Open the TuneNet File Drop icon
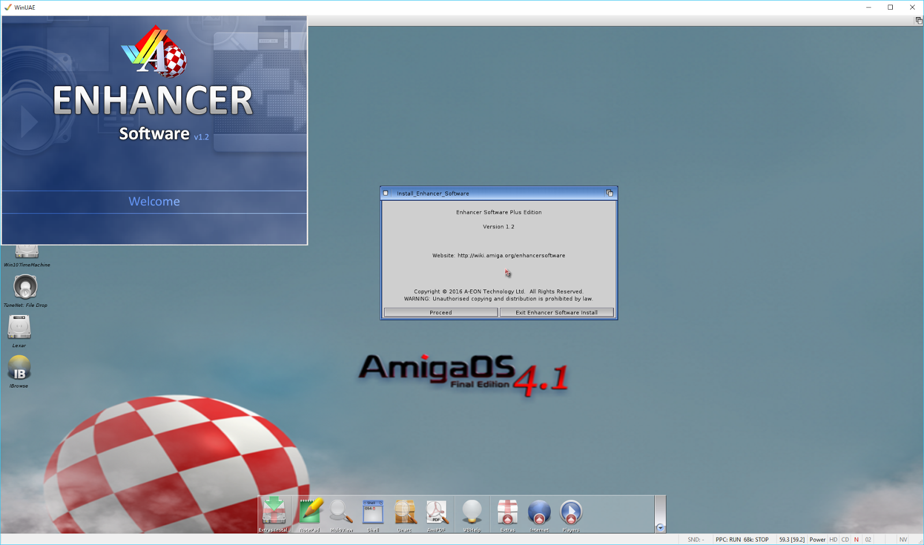The image size is (924, 545). (x=25, y=291)
